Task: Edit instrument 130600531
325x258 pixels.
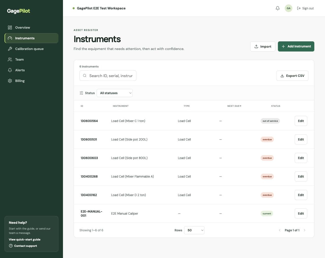Action: pos(301,139)
